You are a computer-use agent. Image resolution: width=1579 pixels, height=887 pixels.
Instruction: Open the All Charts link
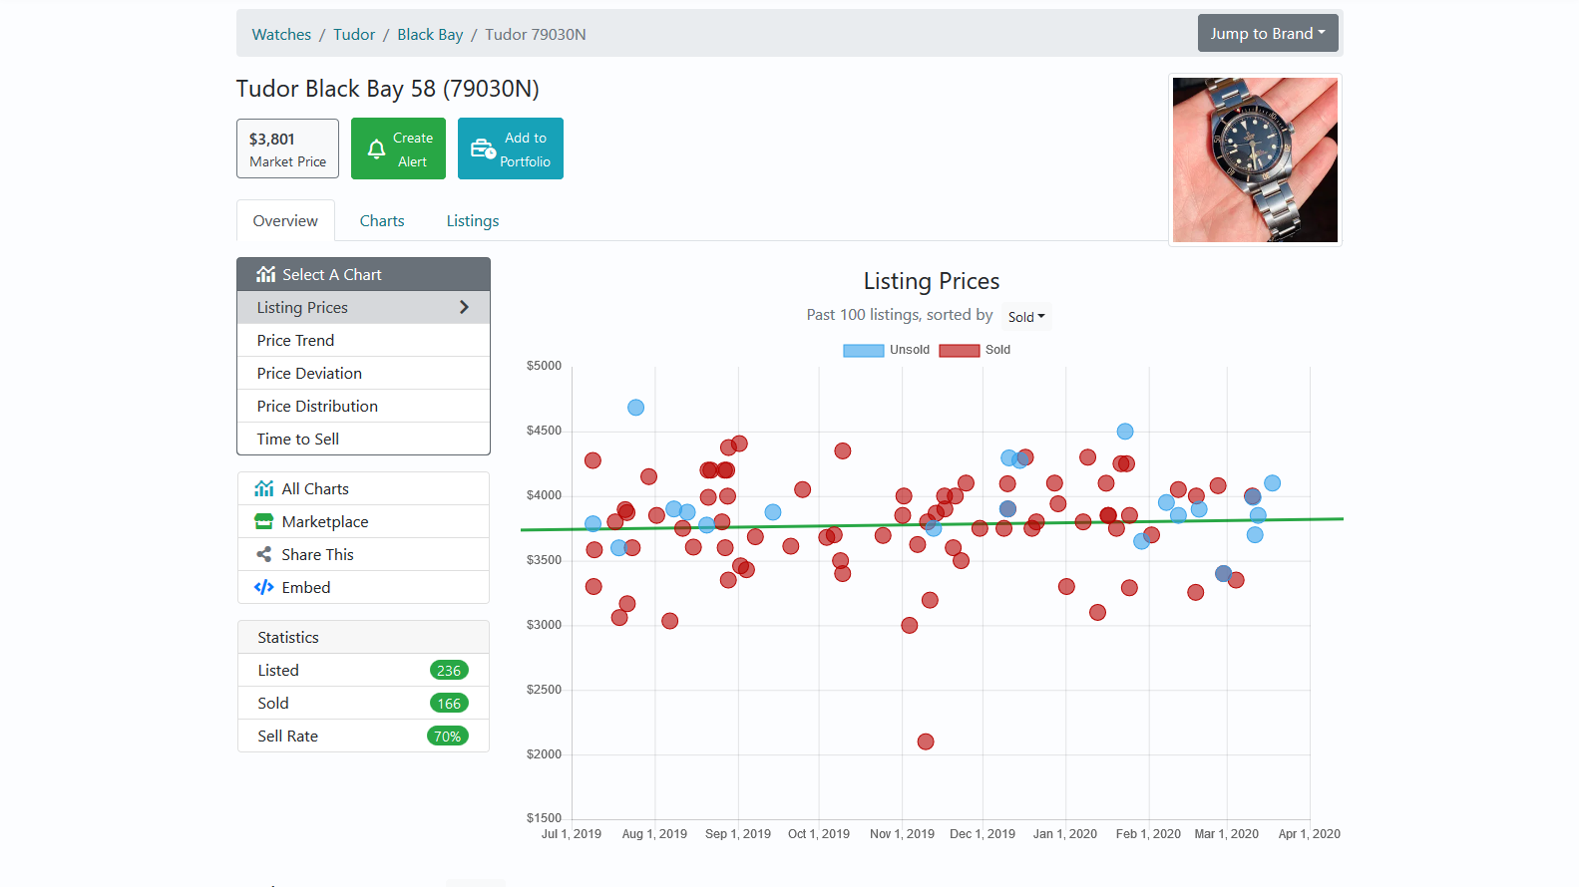coord(363,488)
